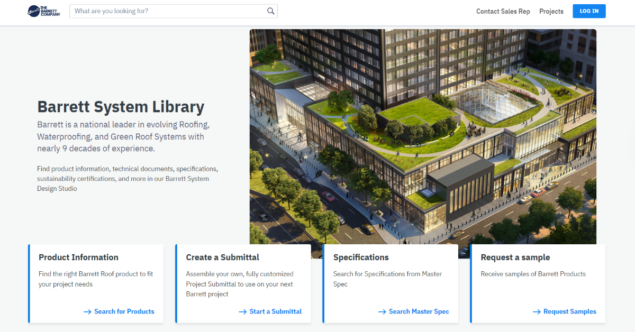Click the arrow icon beside Request Samples

[537, 312]
